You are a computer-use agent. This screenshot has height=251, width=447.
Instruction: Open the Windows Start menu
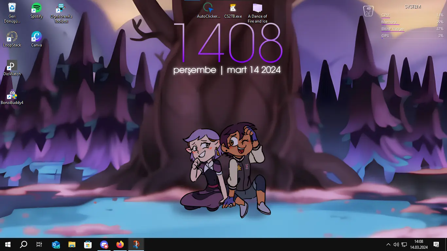coord(8,244)
